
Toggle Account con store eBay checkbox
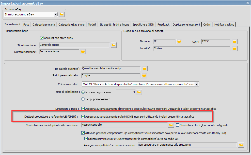(x=42, y=38)
